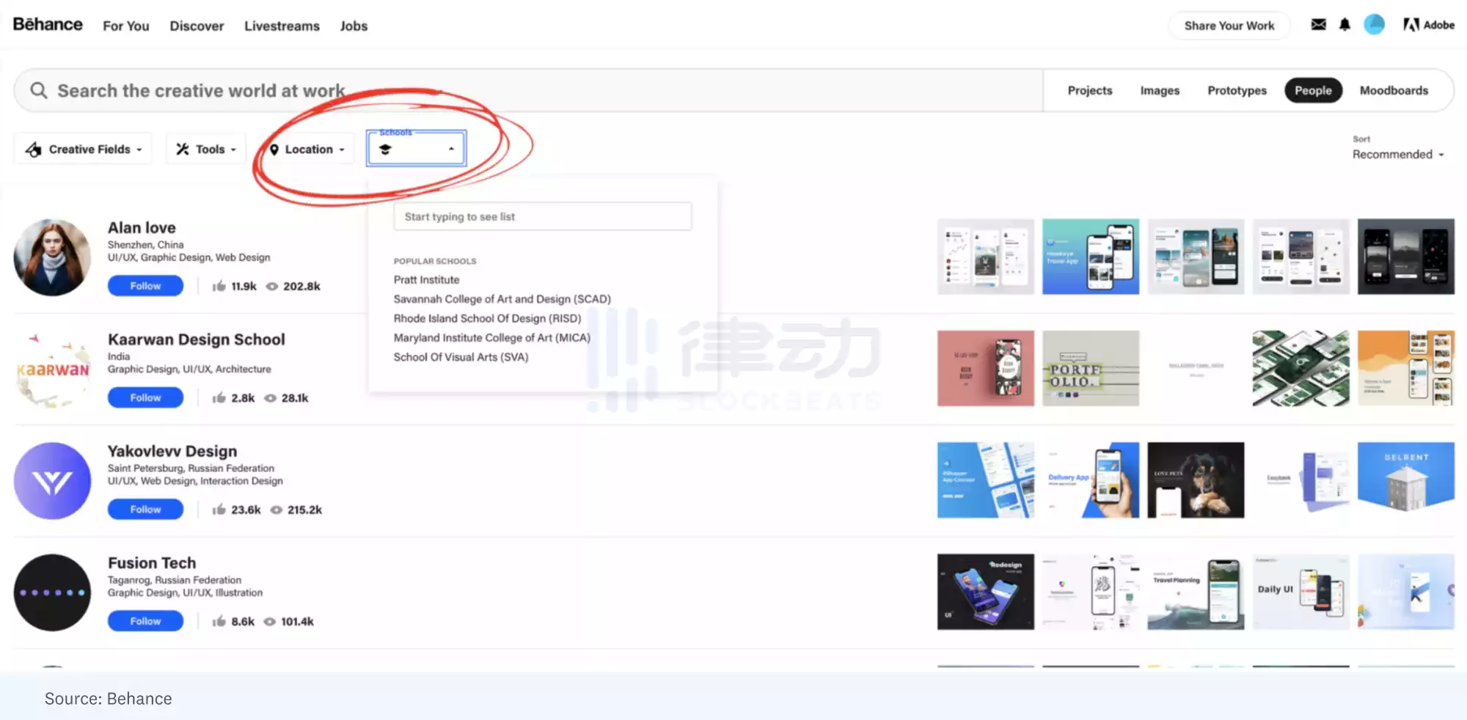Follow Kaarwan Design School

[x=145, y=397]
